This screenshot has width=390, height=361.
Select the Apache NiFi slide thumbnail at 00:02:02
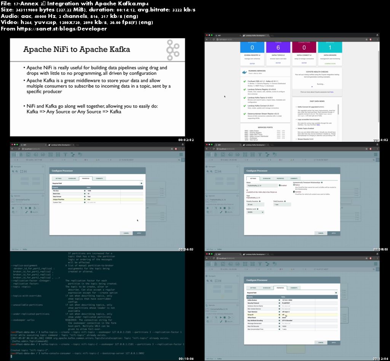97,87
